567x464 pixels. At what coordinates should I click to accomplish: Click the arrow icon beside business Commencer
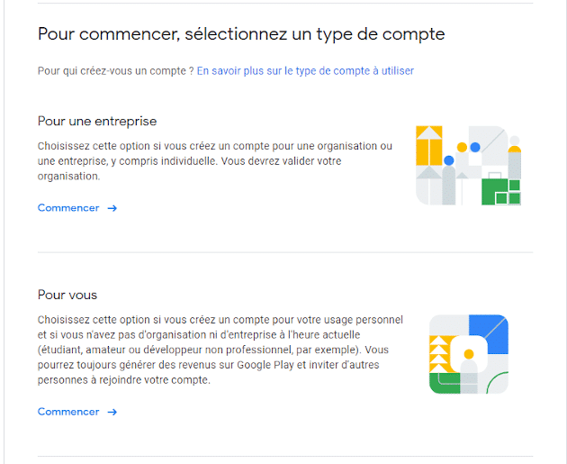click(112, 208)
